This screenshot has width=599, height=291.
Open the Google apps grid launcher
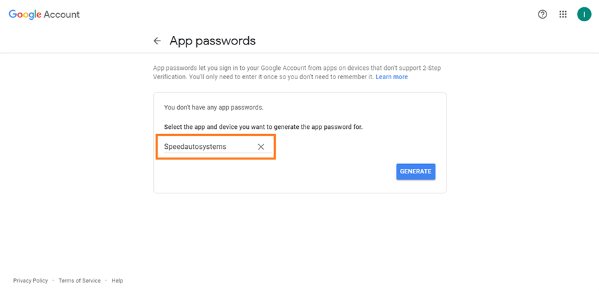tap(562, 15)
